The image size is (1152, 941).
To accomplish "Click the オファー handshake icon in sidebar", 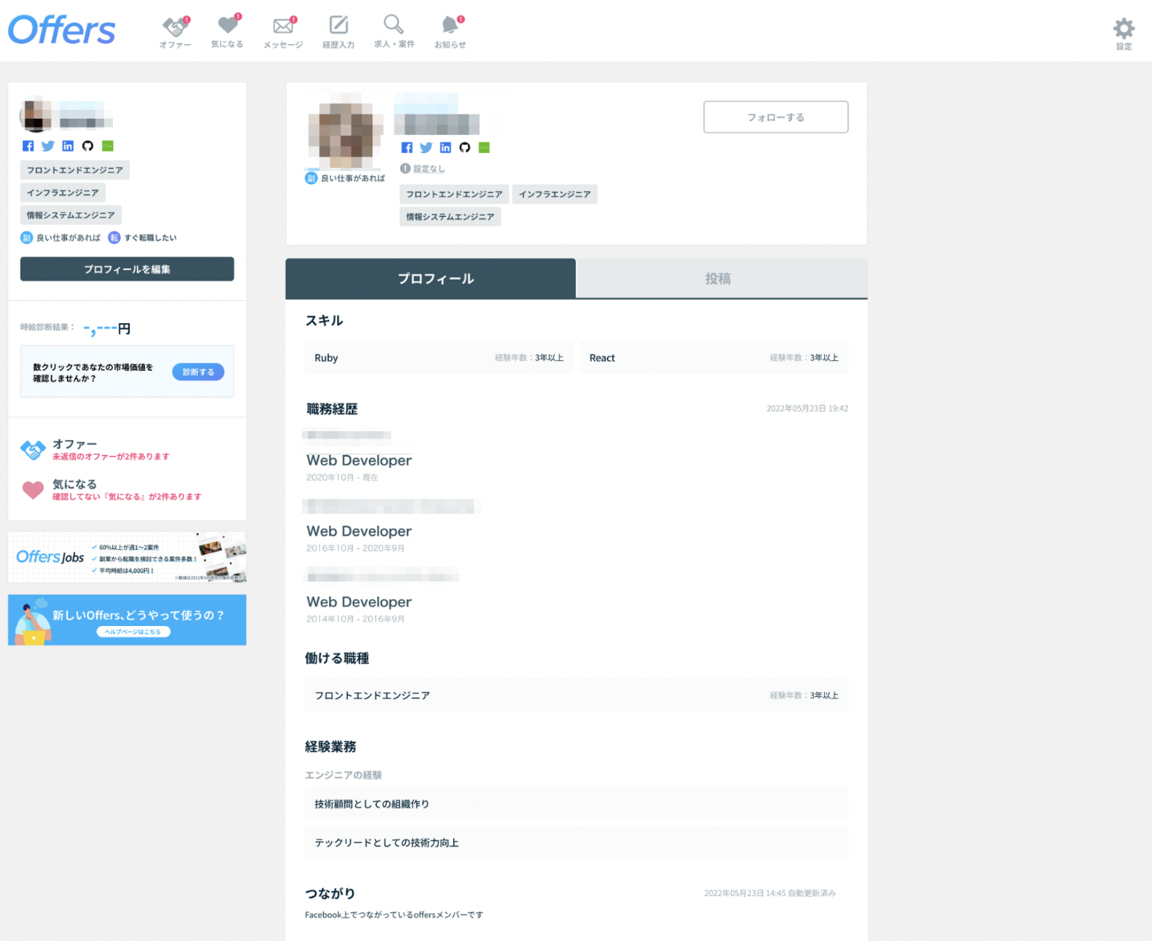I will [33, 449].
